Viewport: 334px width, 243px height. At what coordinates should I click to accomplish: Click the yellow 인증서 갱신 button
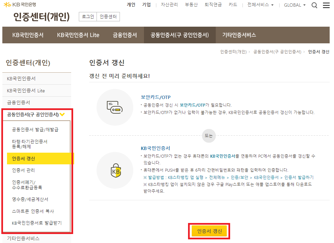209,231
